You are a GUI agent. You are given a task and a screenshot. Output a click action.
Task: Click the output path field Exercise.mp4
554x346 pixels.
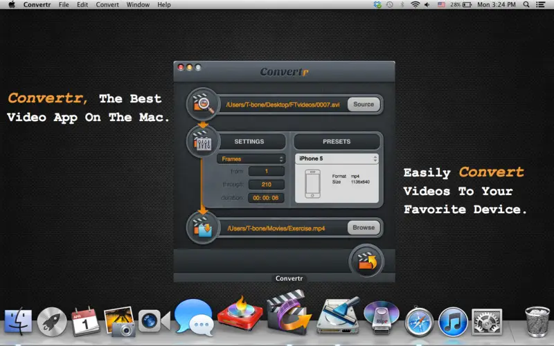coord(283,228)
